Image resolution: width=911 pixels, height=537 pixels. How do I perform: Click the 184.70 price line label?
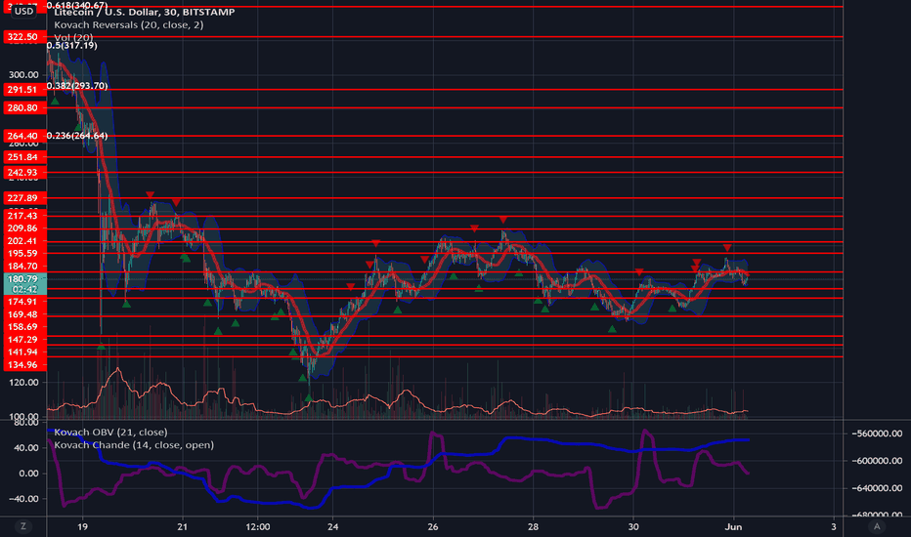click(24, 266)
